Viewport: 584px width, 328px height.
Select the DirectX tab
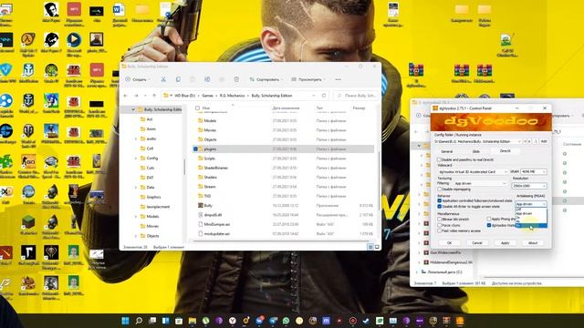505,151
